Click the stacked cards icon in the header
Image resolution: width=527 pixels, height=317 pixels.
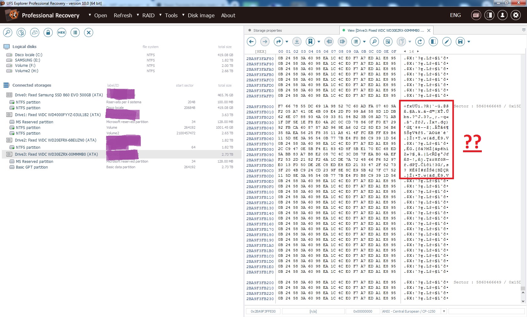[x=476, y=15]
